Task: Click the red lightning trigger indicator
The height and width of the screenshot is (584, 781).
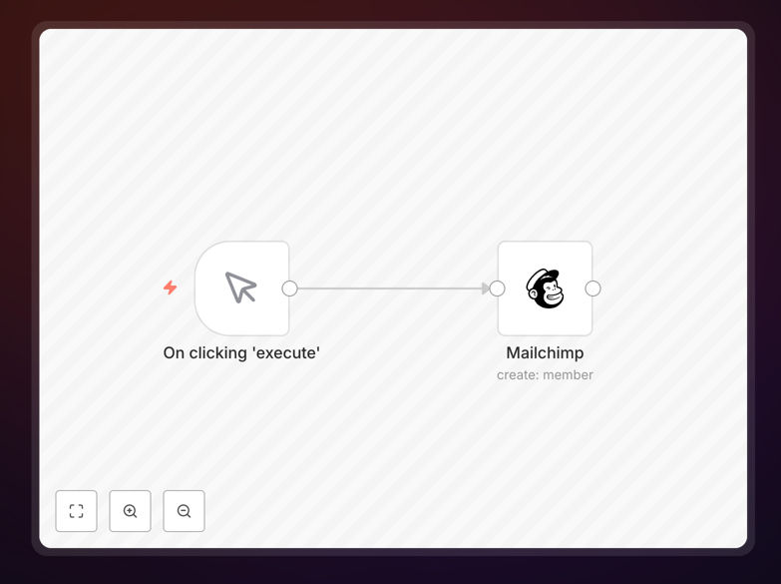Action: [171, 288]
